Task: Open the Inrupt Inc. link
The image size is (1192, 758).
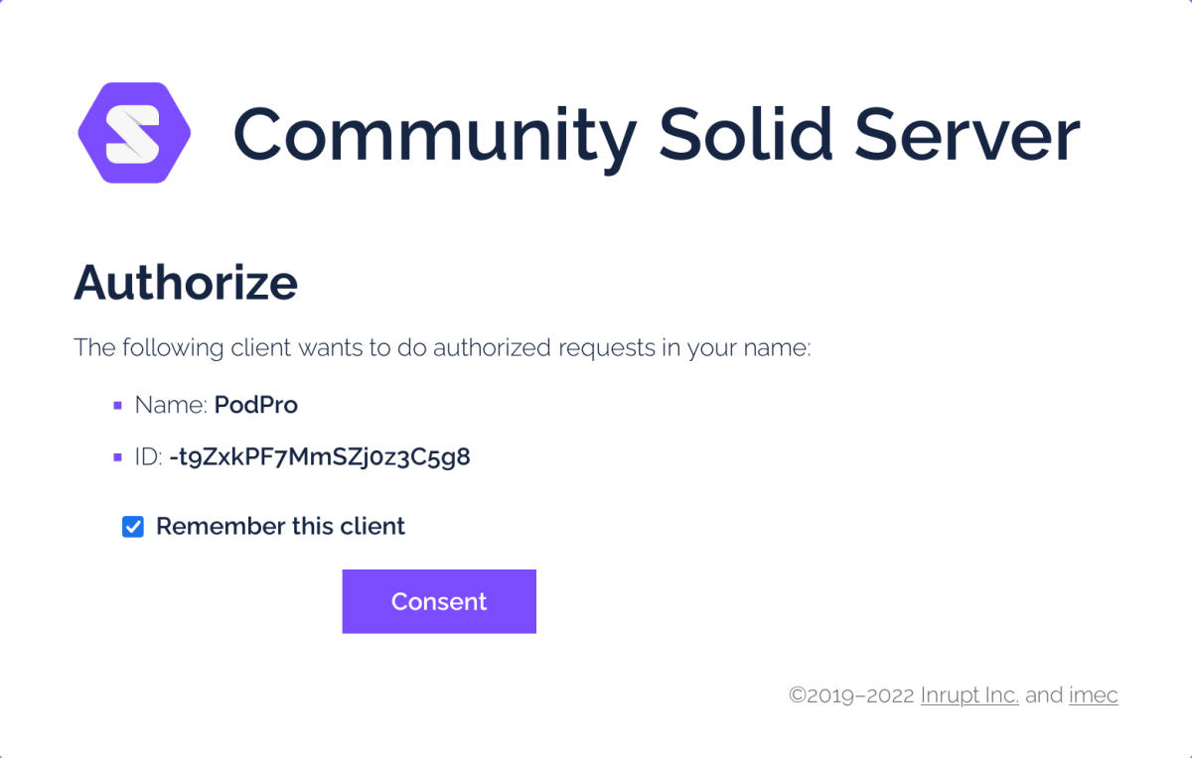Action: [x=969, y=695]
